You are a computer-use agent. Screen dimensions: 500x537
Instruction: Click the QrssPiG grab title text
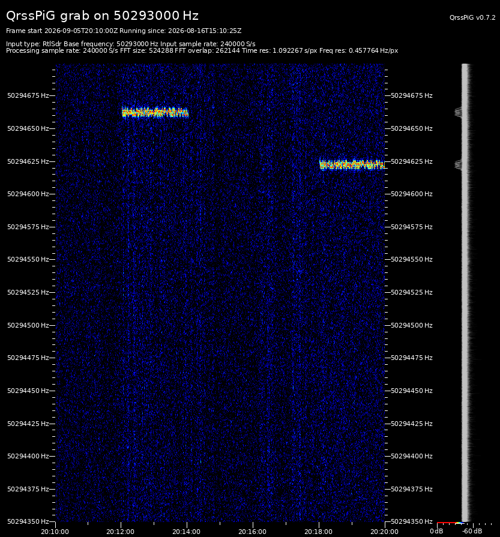tap(102, 16)
